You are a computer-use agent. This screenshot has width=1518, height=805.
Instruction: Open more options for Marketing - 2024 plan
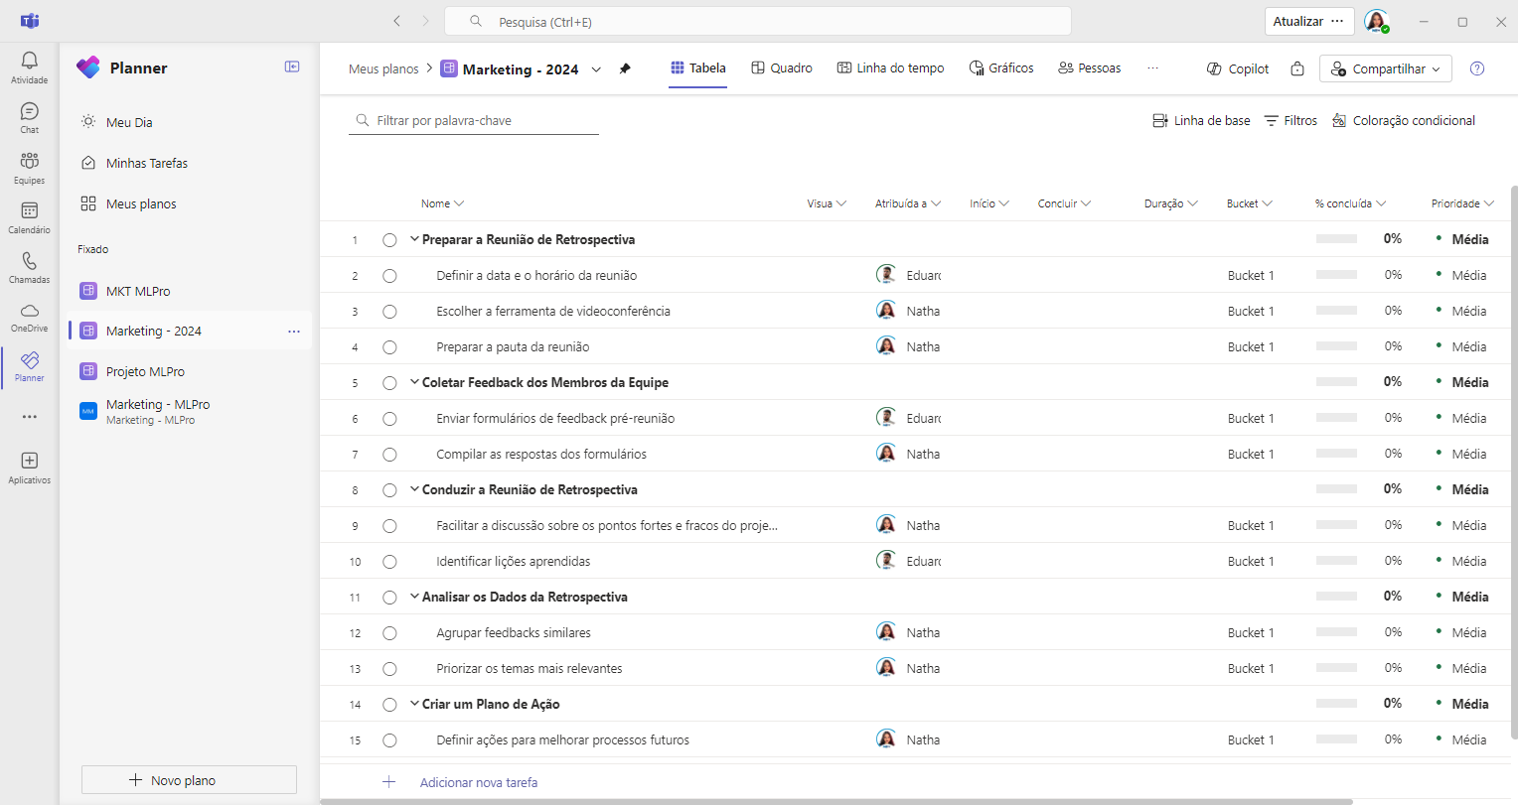point(294,332)
